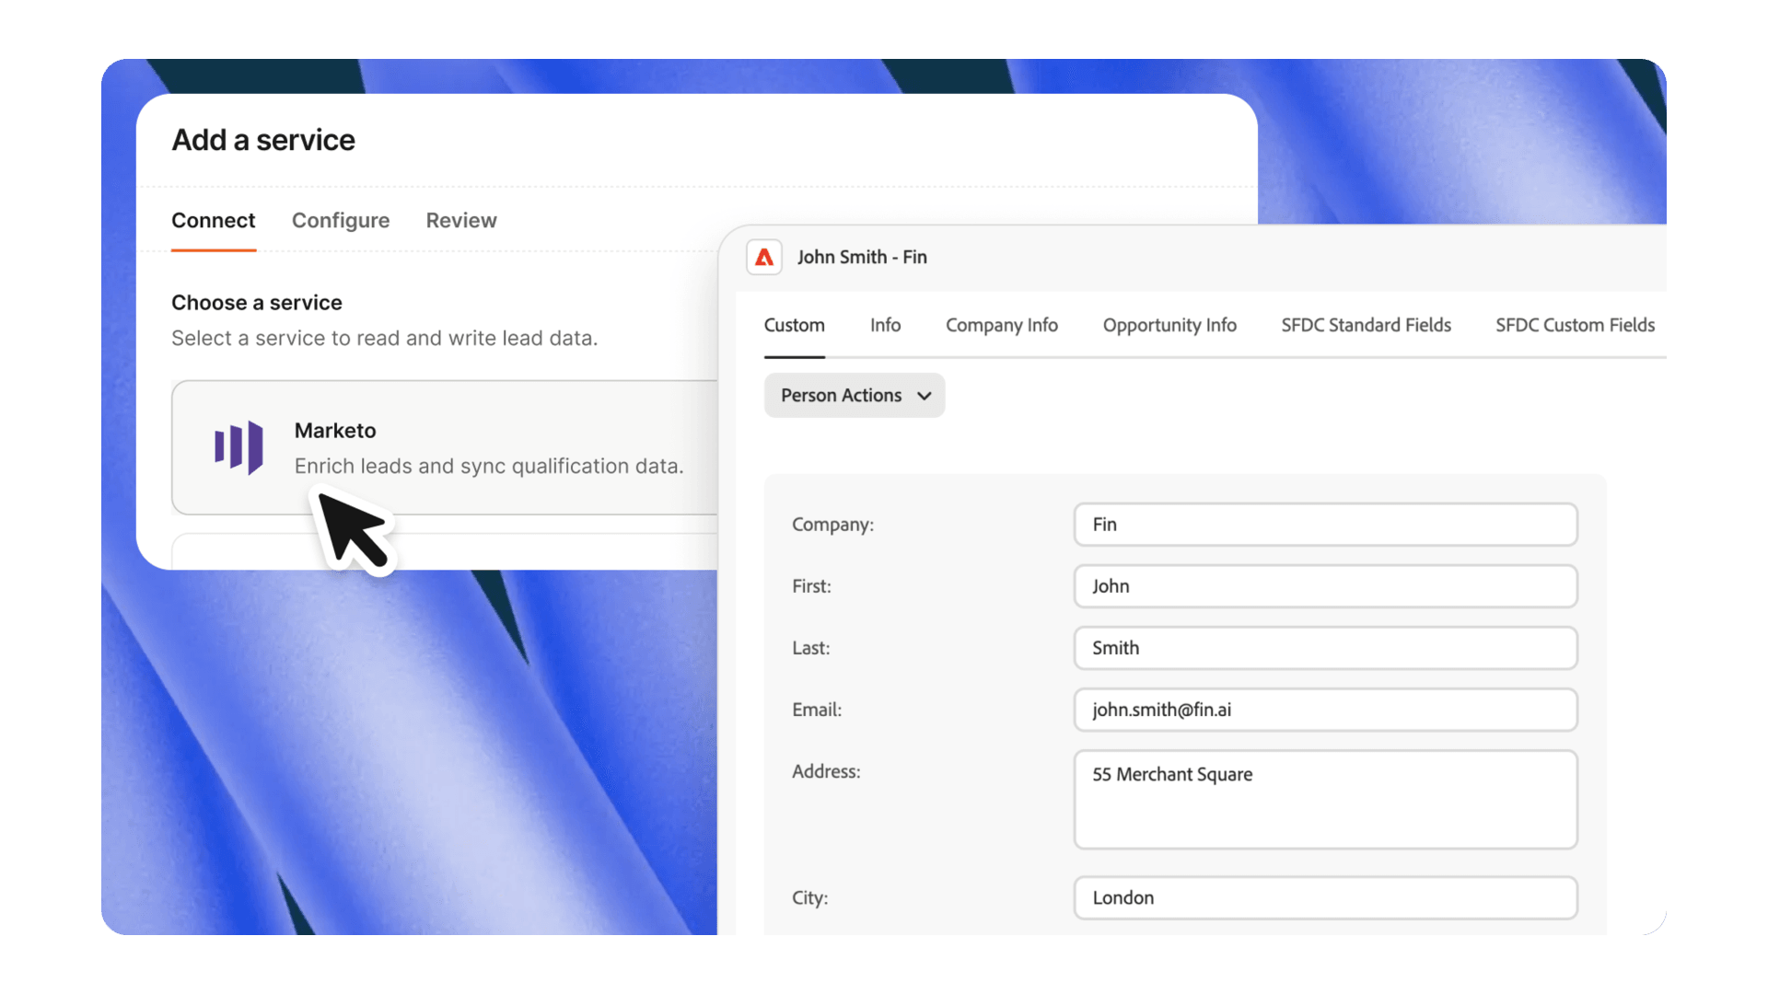Click the 'Email:' label
1768x994 pixels.
(817, 710)
